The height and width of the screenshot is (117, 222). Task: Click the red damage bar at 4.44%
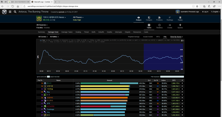pyautogui.click(x=95, y=106)
